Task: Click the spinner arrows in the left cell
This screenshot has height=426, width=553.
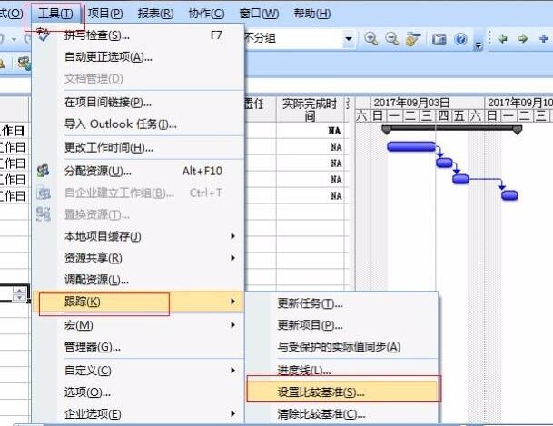Action: [19, 294]
